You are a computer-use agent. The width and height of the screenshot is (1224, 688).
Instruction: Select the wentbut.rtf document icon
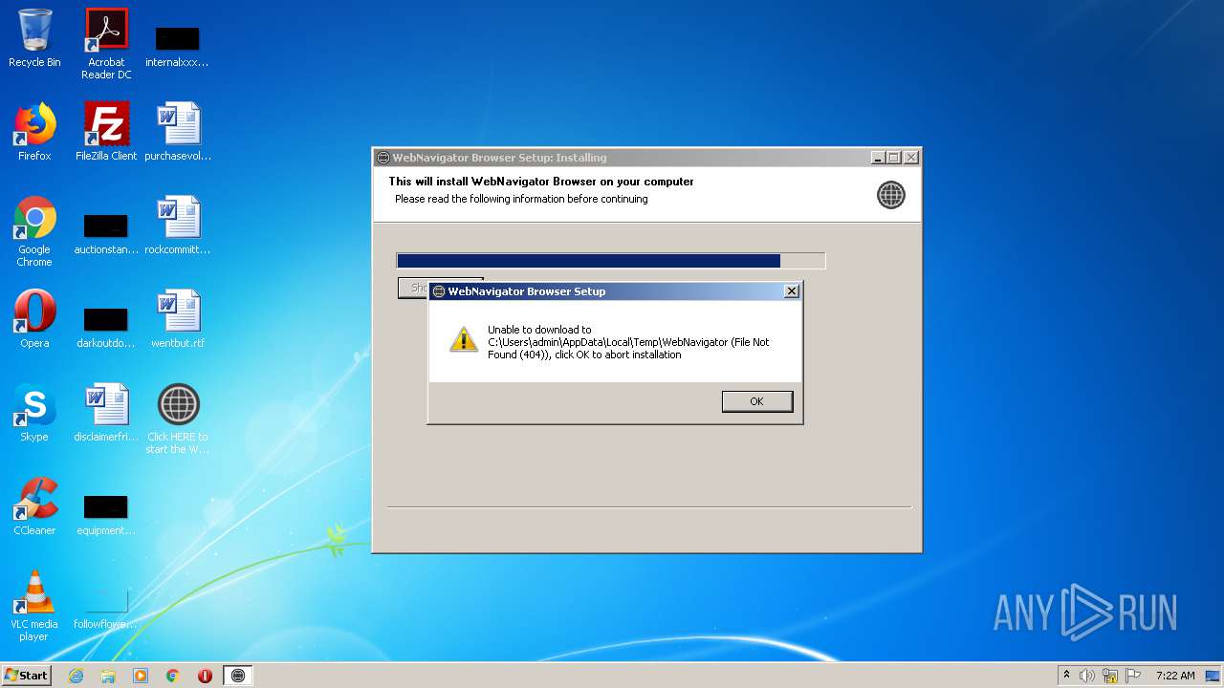pos(178,319)
